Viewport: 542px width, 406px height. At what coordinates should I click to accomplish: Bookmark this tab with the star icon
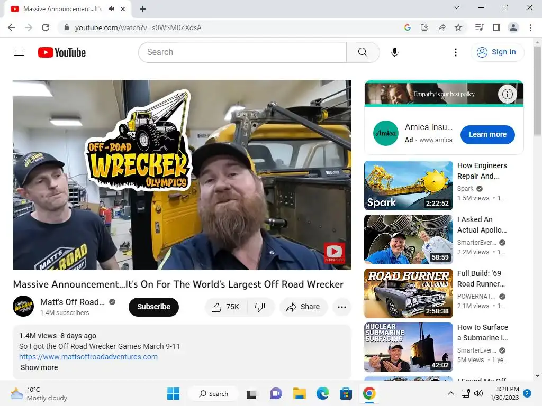[x=458, y=27]
